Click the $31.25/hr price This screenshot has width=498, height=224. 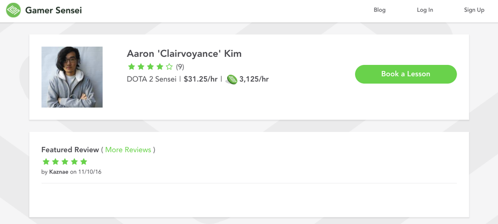click(x=200, y=79)
